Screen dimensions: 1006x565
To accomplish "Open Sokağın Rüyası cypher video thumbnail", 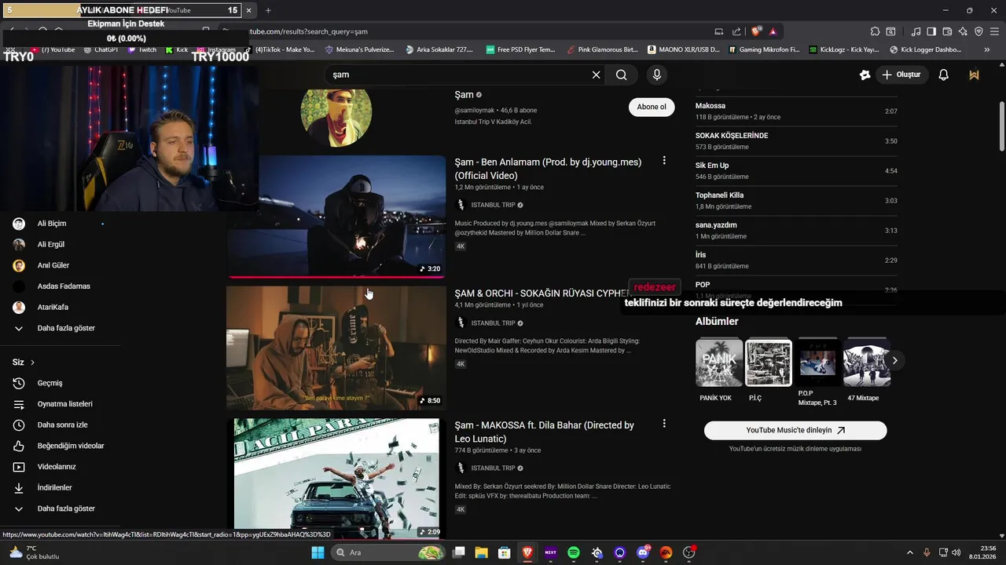I will (x=336, y=348).
